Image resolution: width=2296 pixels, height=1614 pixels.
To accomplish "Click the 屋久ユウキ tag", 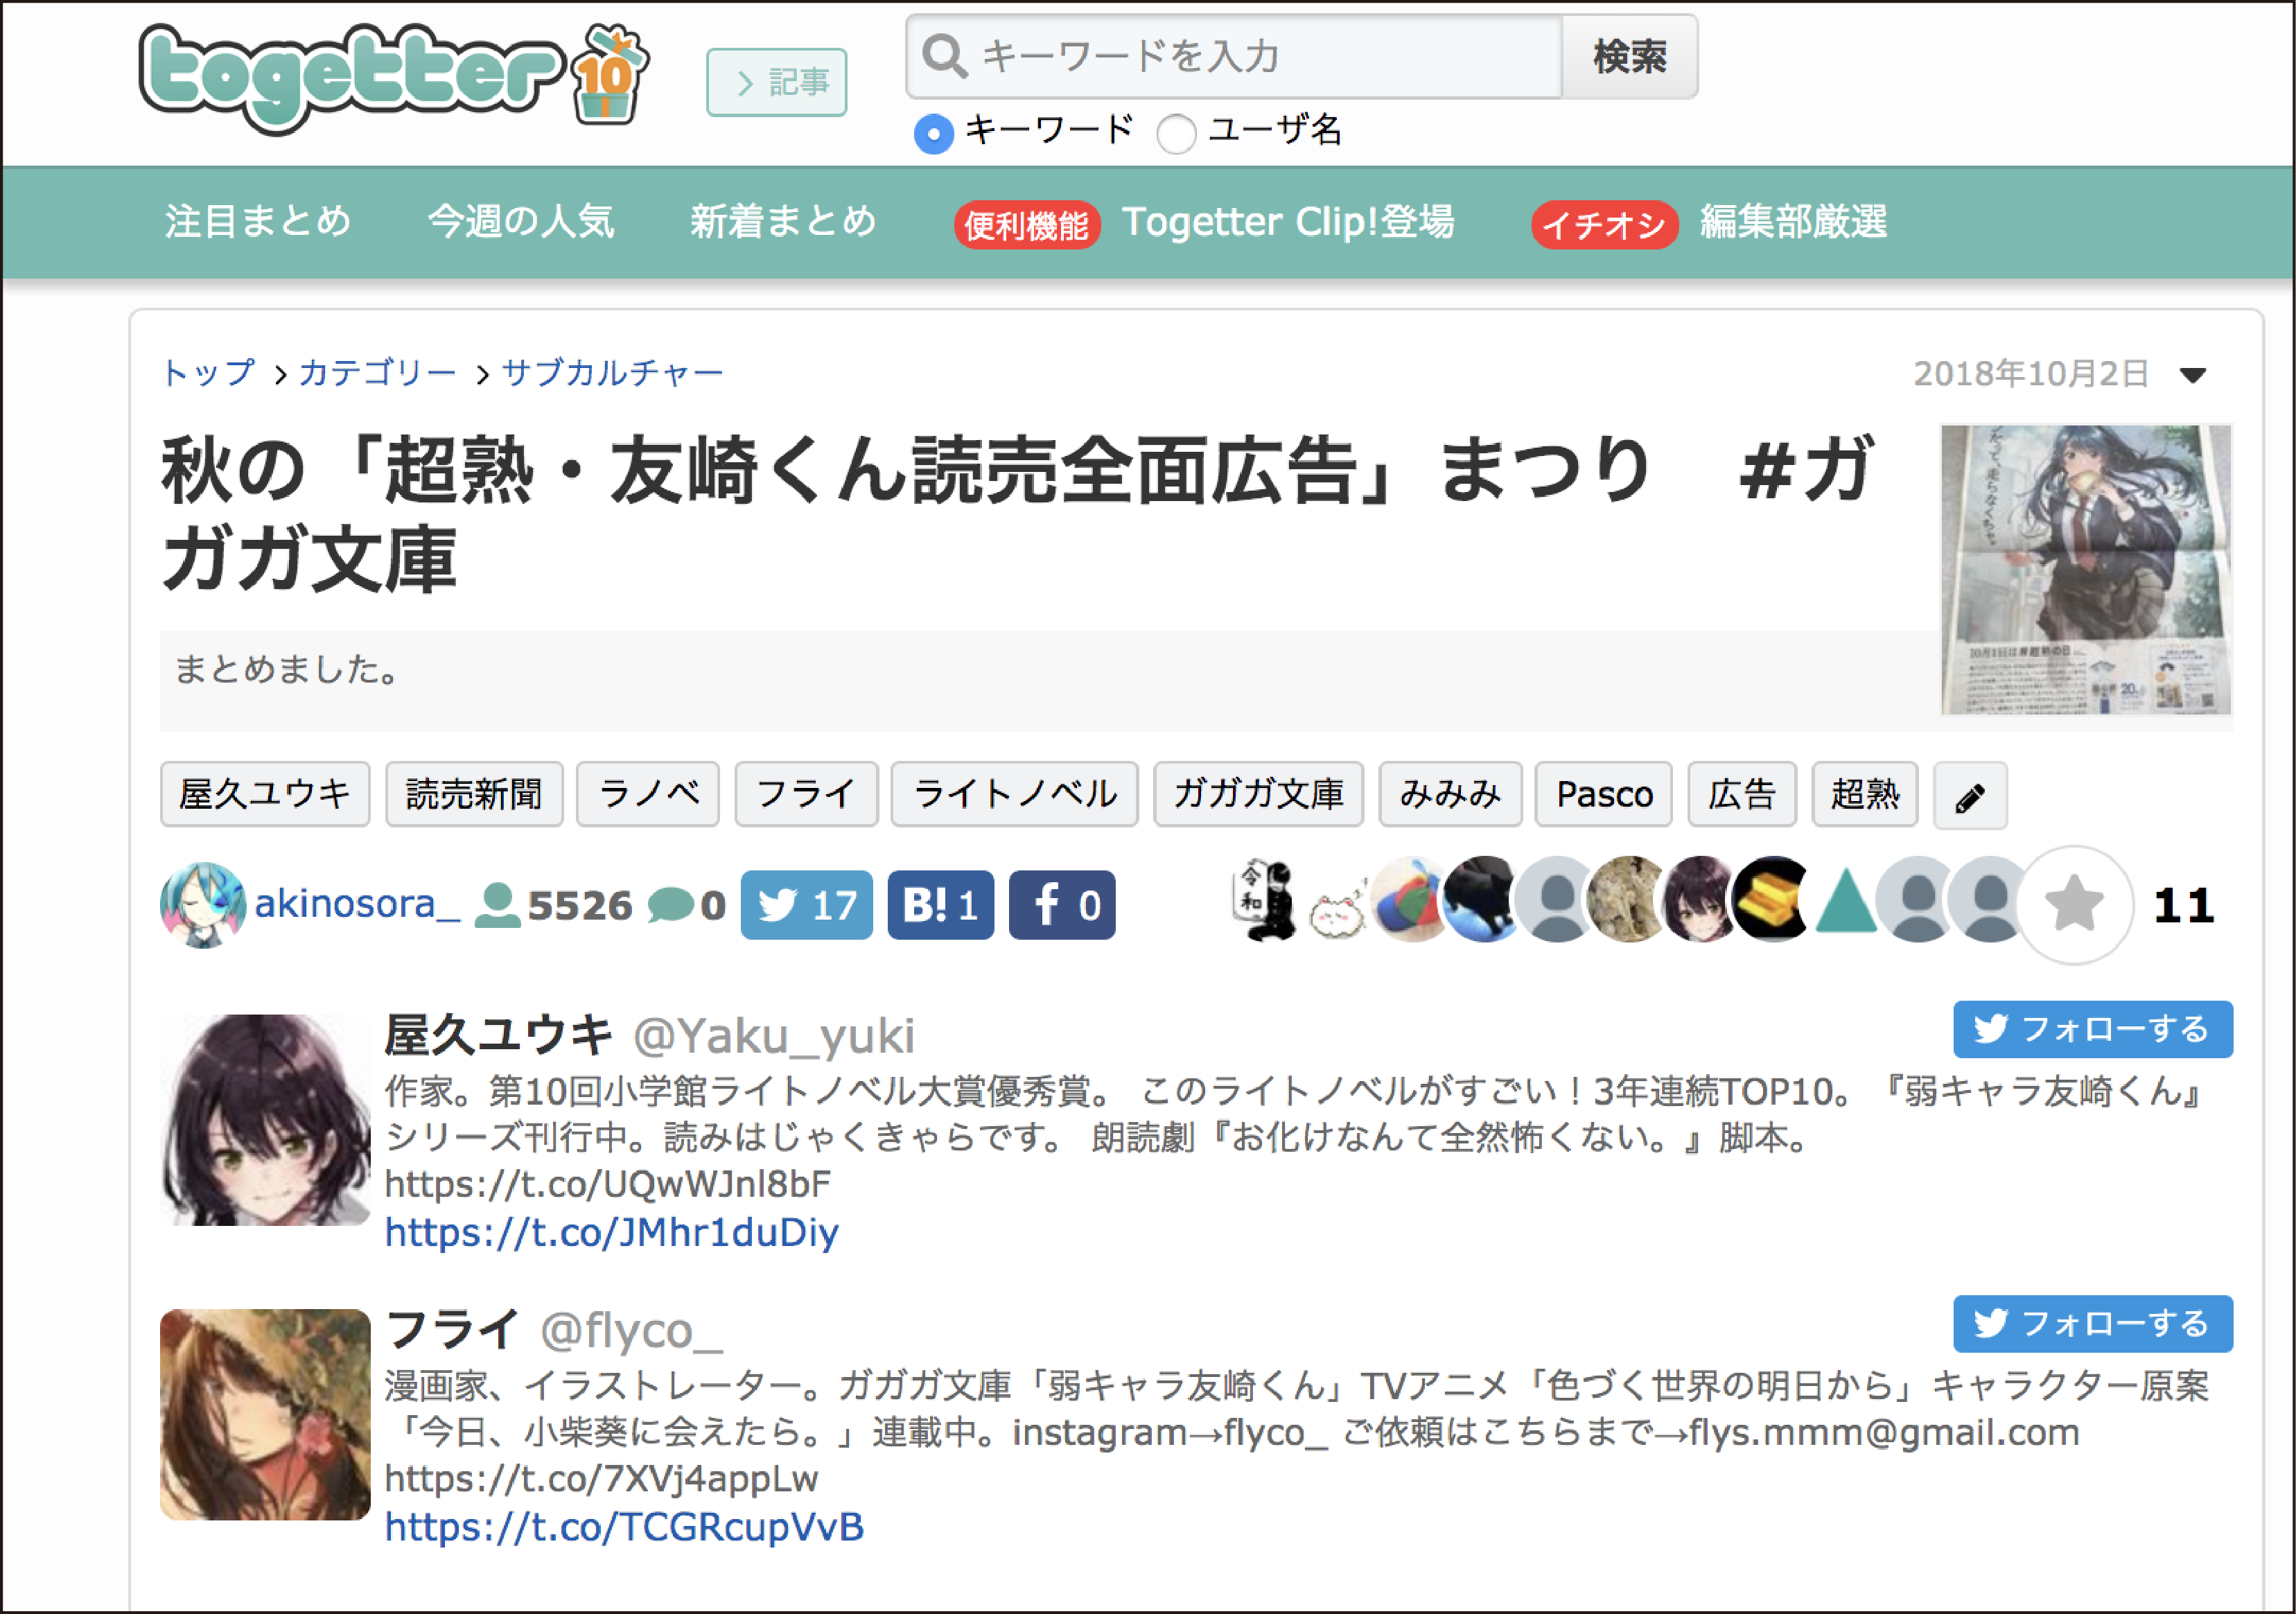I will pos(265,795).
